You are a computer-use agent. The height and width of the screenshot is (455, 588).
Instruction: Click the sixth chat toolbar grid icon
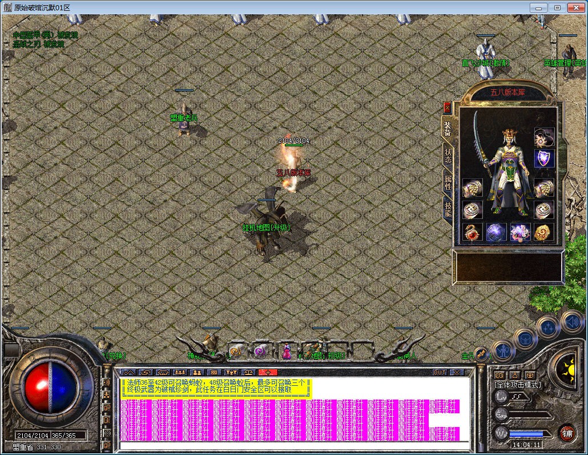pos(214,373)
